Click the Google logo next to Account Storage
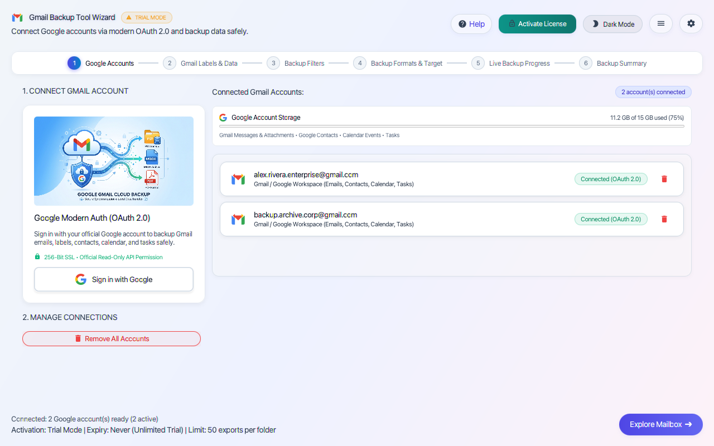This screenshot has width=714, height=446. [x=223, y=118]
